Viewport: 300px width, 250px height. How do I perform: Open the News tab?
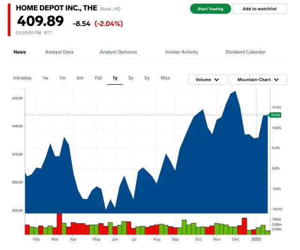[20, 52]
